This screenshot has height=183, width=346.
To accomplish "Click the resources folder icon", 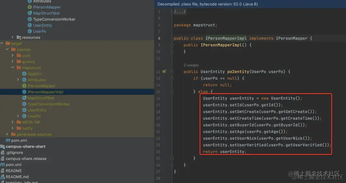I will point(19,37).
